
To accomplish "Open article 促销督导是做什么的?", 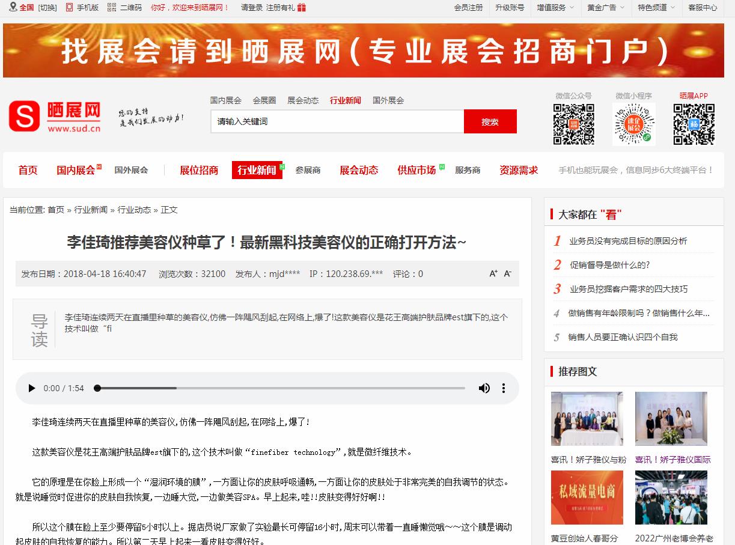I will [610, 265].
